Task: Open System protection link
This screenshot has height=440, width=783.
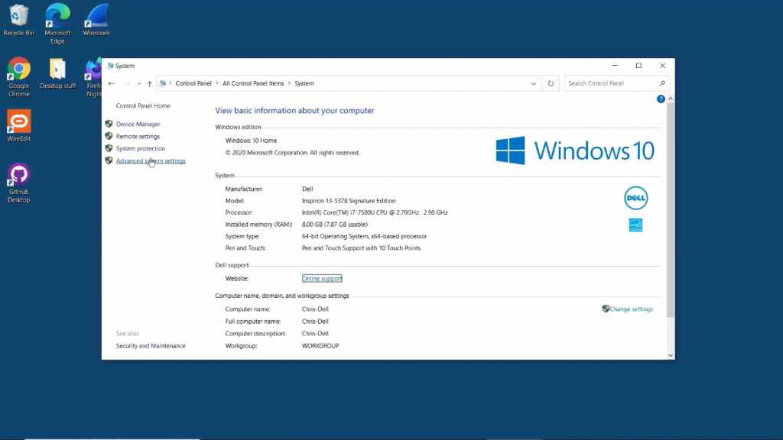Action: pyautogui.click(x=141, y=148)
